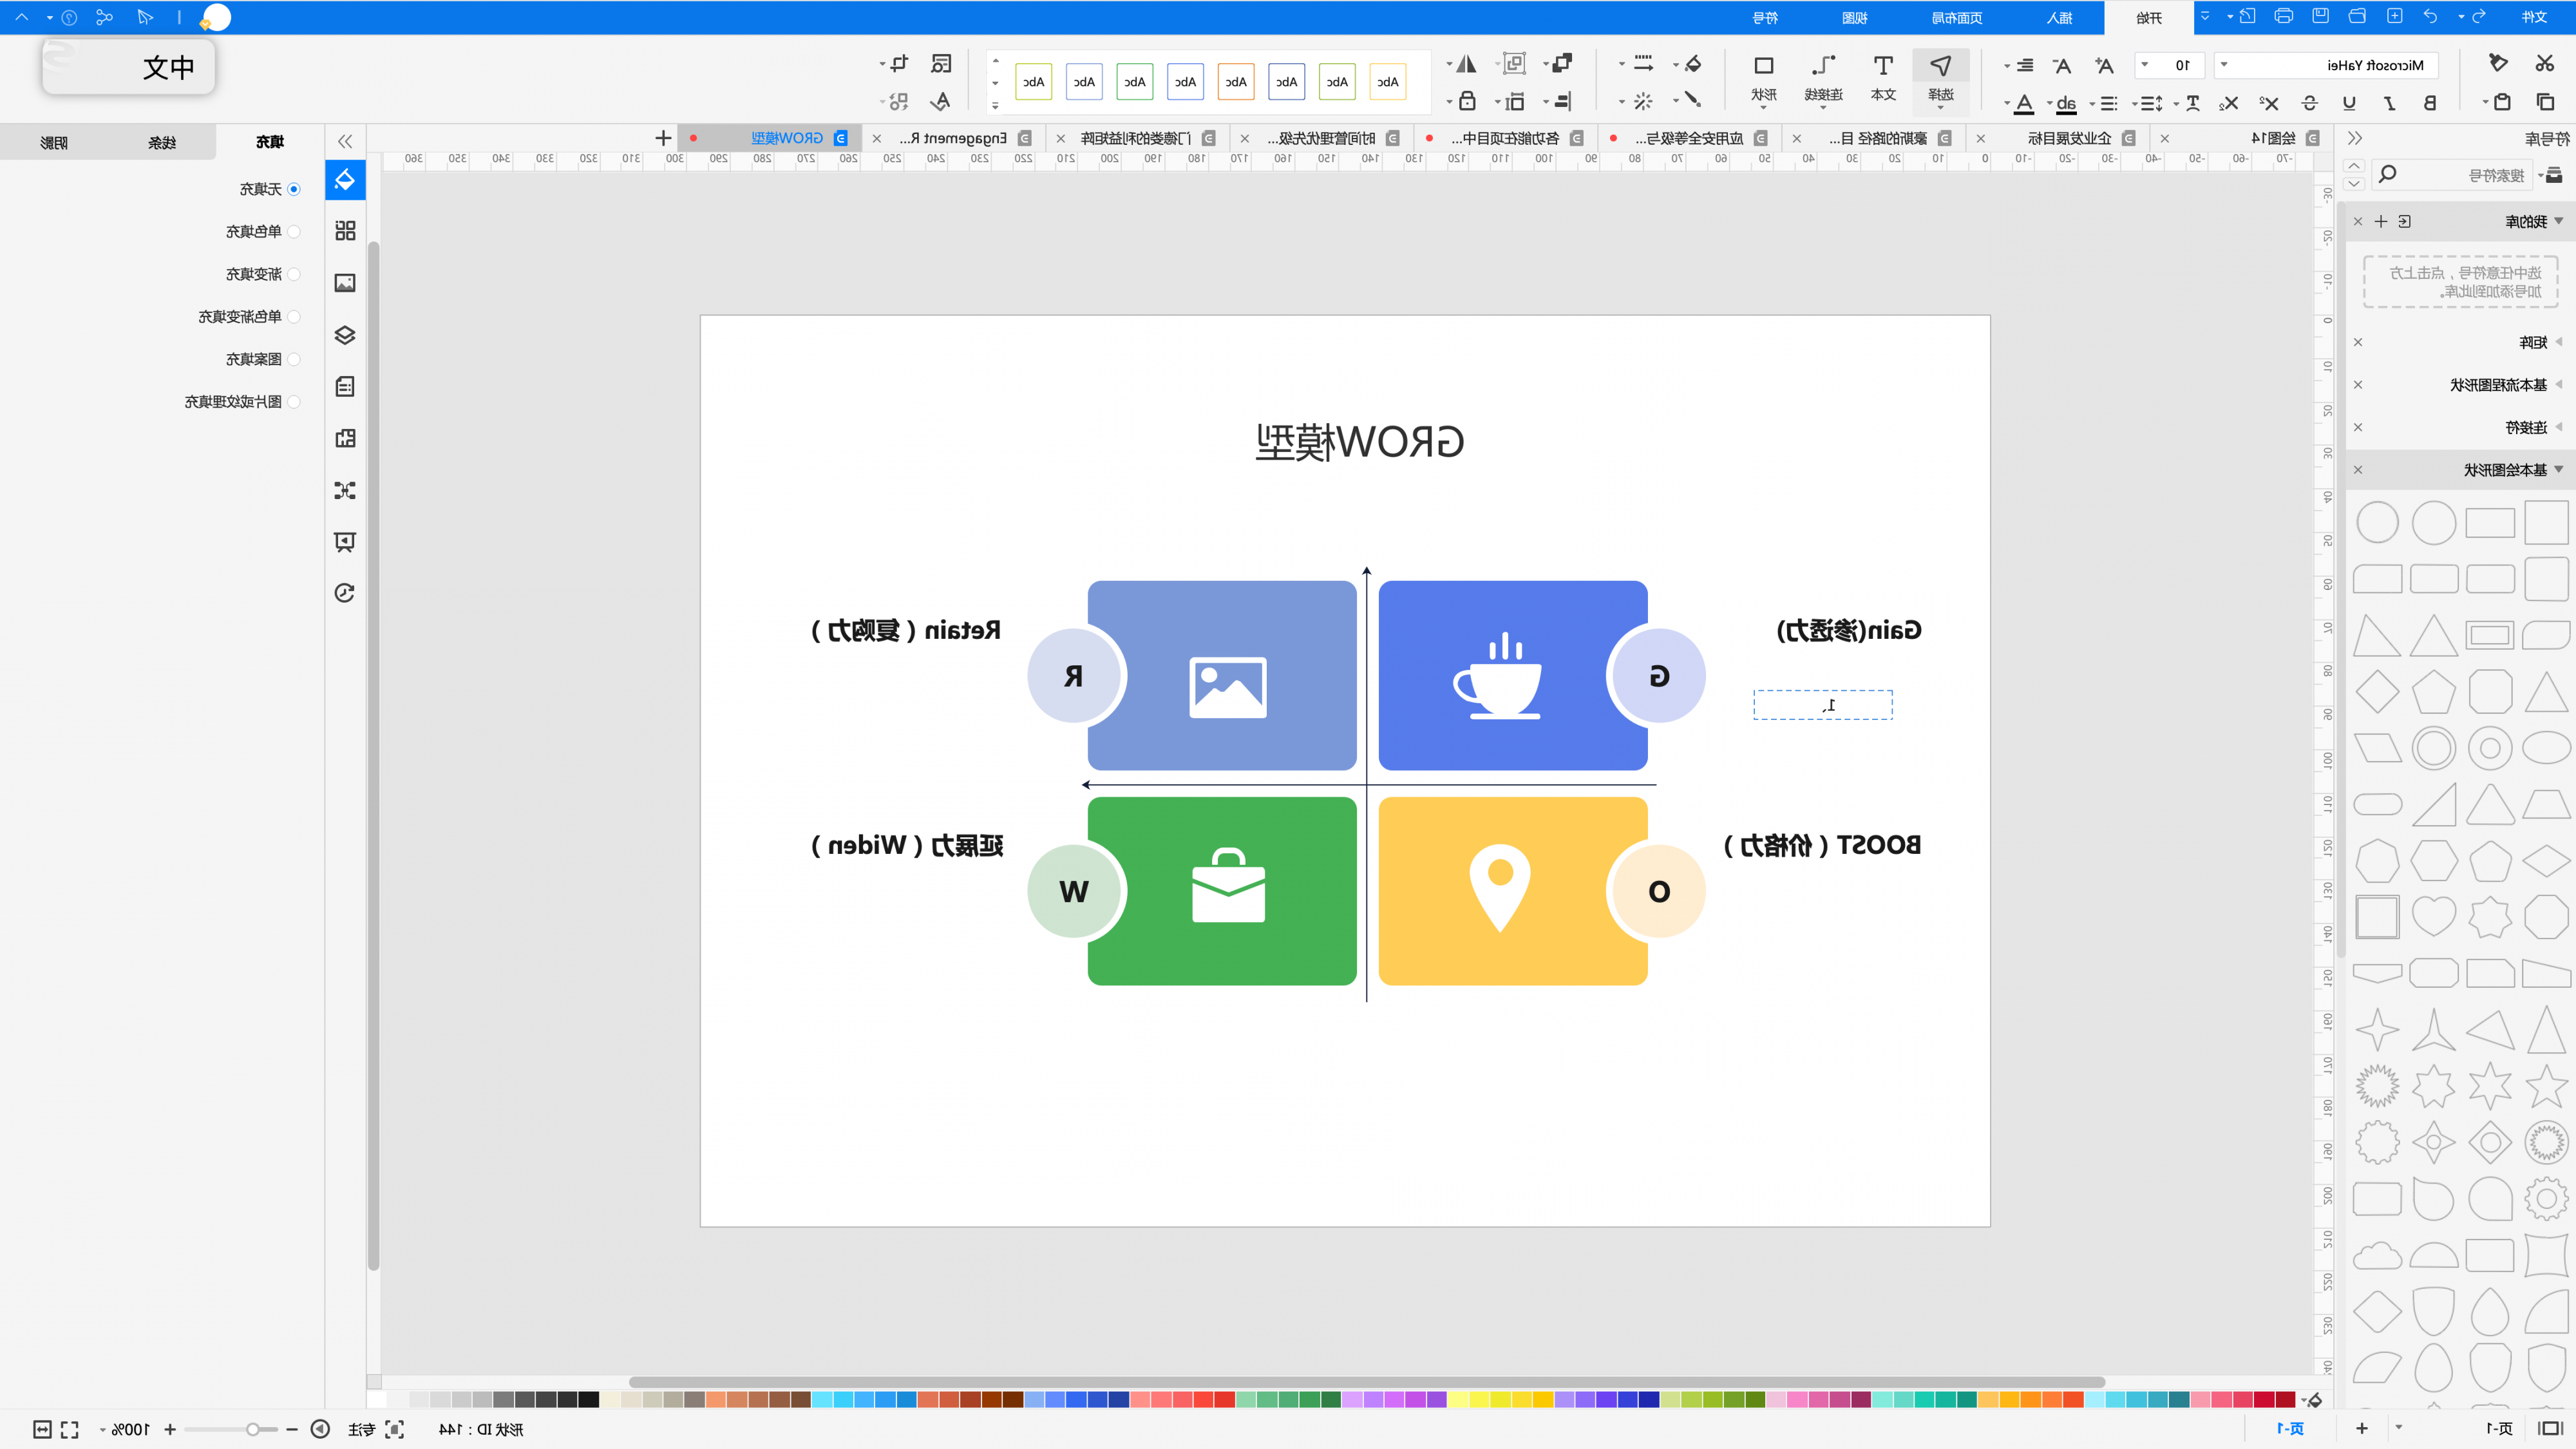Open the zoom 100% dropdown

[x=102, y=1430]
